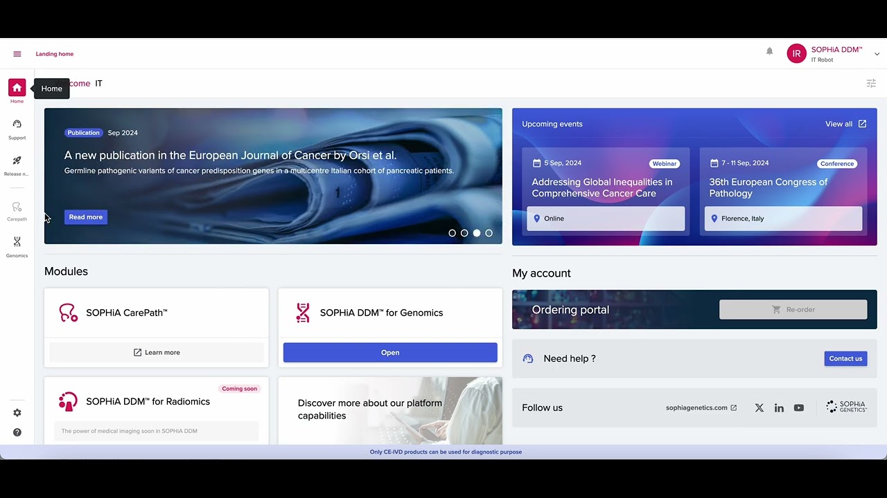887x498 pixels.
Task: Open the settings gear icon
Action: (x=17, y=413)
